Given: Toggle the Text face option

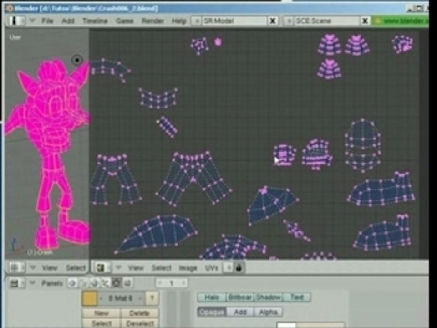Looking at the screenshot, I should pos(296,297).
